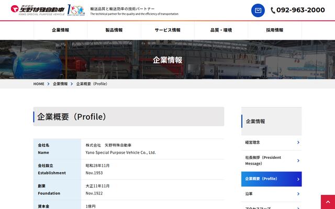Click breadcrumb chevron after 企業情報
The height and width of the screenshot is (209, 335).
tap(72, 84)
